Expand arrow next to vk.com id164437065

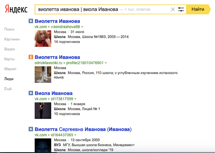coord(75,135)
